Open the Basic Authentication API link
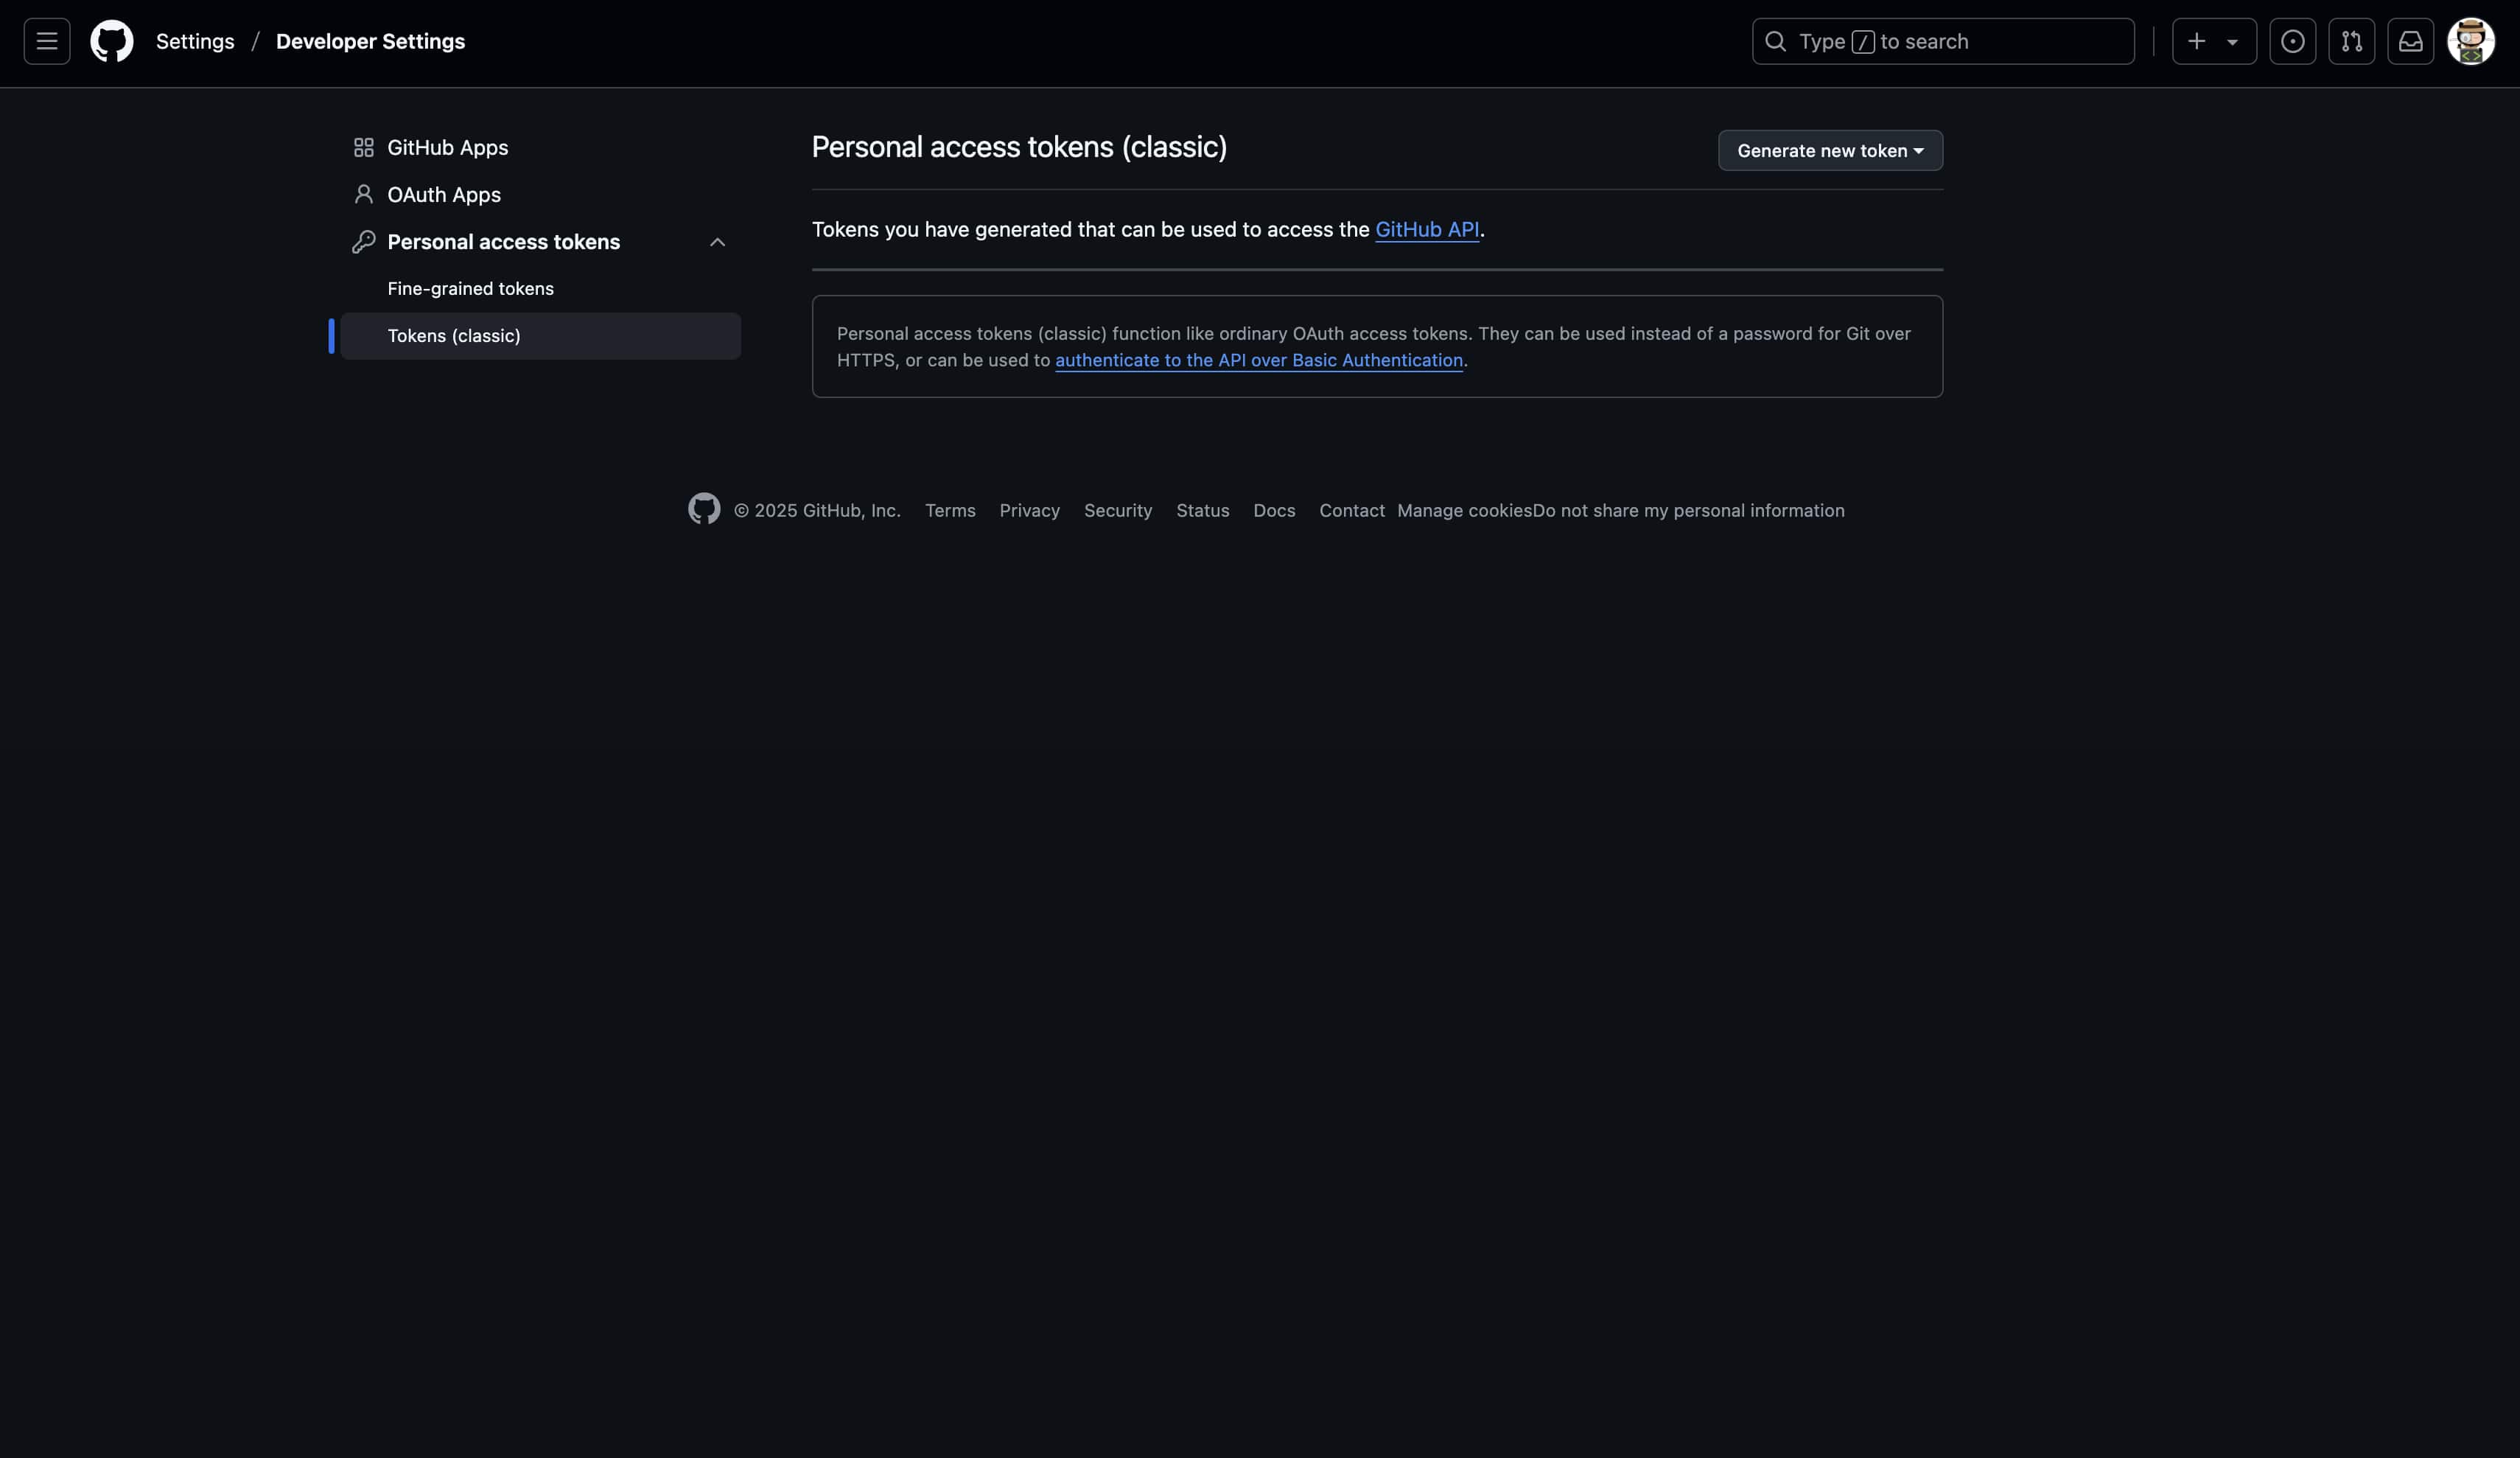The height and width of the screenshot is (1458, 2520). [1258, 360]
